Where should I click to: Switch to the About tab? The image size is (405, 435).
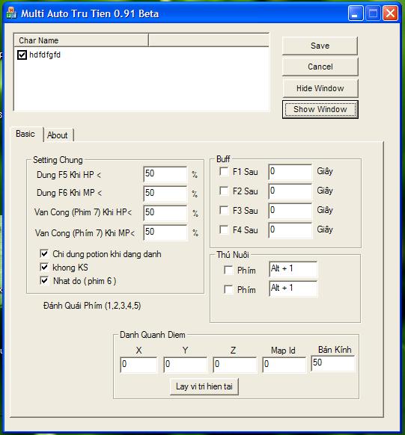(x=58, y=135)
